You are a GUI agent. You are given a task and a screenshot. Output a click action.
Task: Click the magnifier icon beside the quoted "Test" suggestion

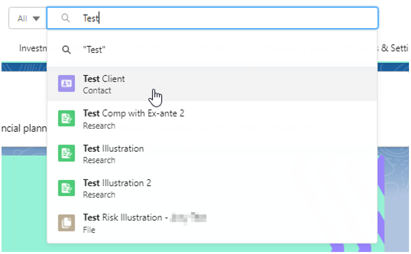point(66,50)
